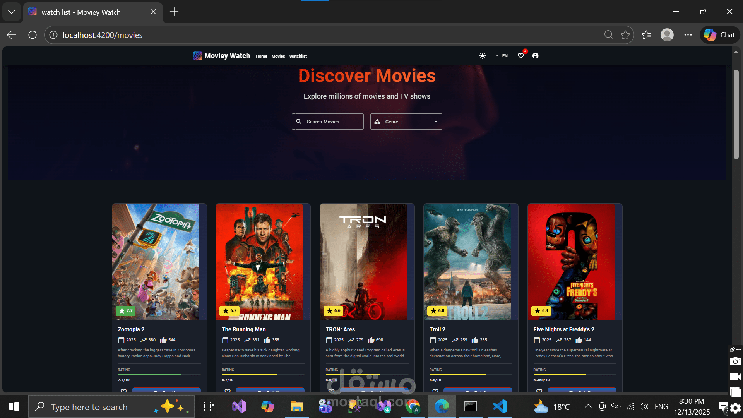Show hidden system tray icons
This screenshot has width=743, height=418.
(588, 406)
